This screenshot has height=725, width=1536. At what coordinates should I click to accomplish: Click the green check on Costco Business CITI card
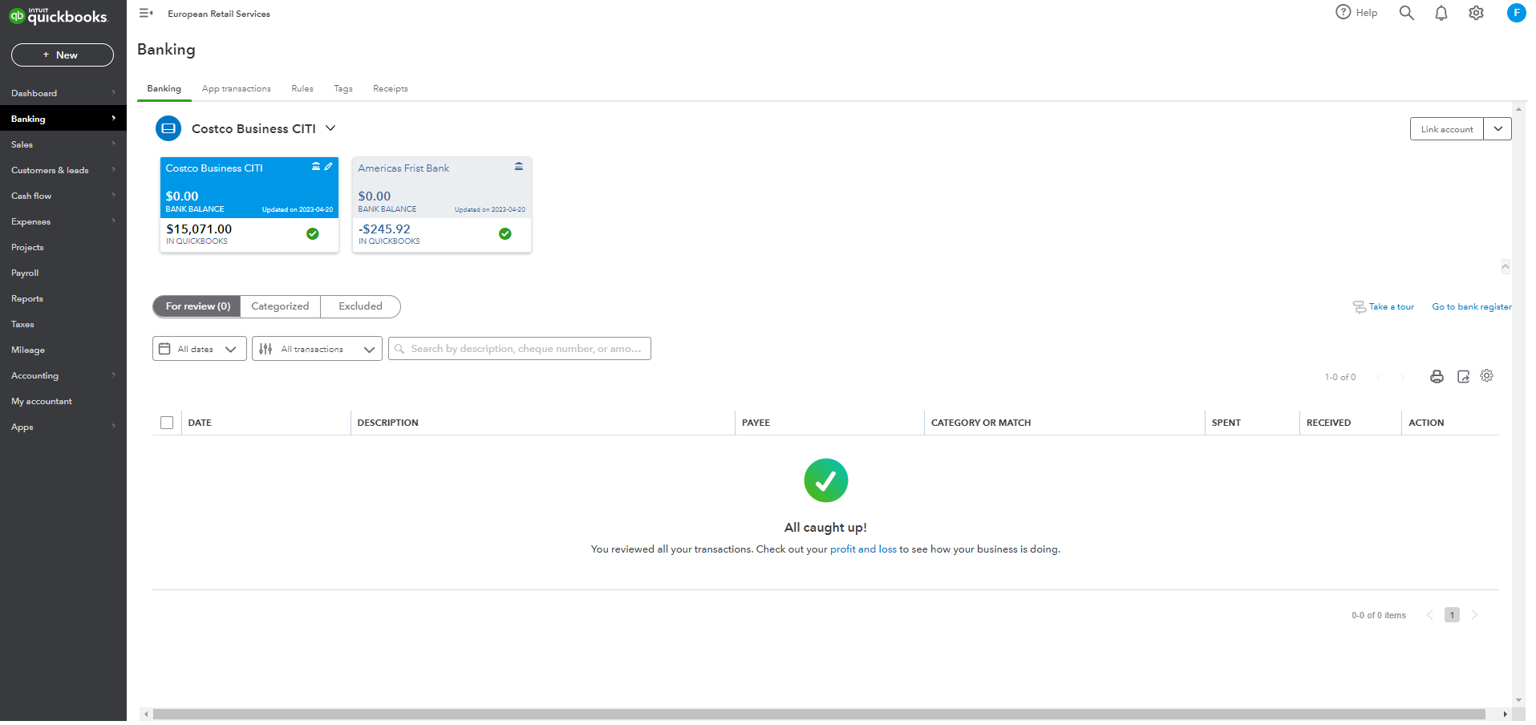(x=313, y=234)
